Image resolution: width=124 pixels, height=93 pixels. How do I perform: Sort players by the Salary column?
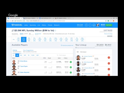[66, 58]
